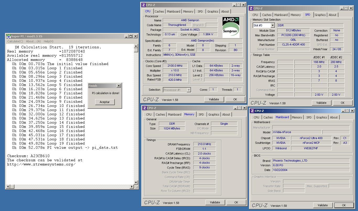
Task: Click Super PI vertical scrollbar down arrow
Action: (x=136, y=182)
